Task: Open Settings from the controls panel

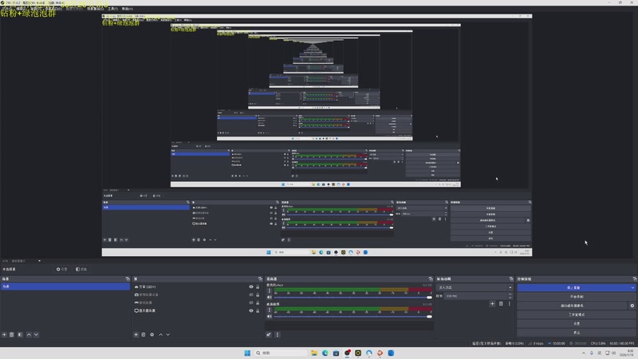Action: point(577,324)
